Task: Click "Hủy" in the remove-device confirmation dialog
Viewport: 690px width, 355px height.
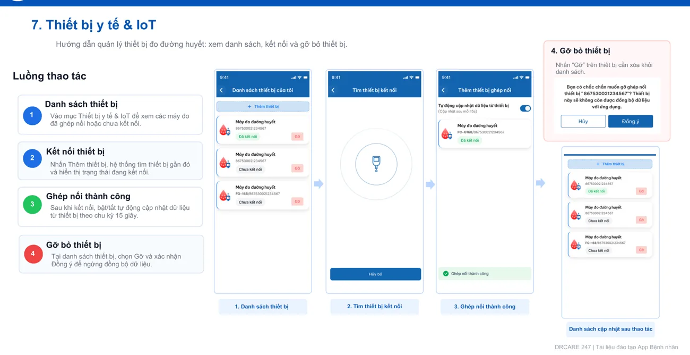Action: pyautogui.click(x=583, y=121)
